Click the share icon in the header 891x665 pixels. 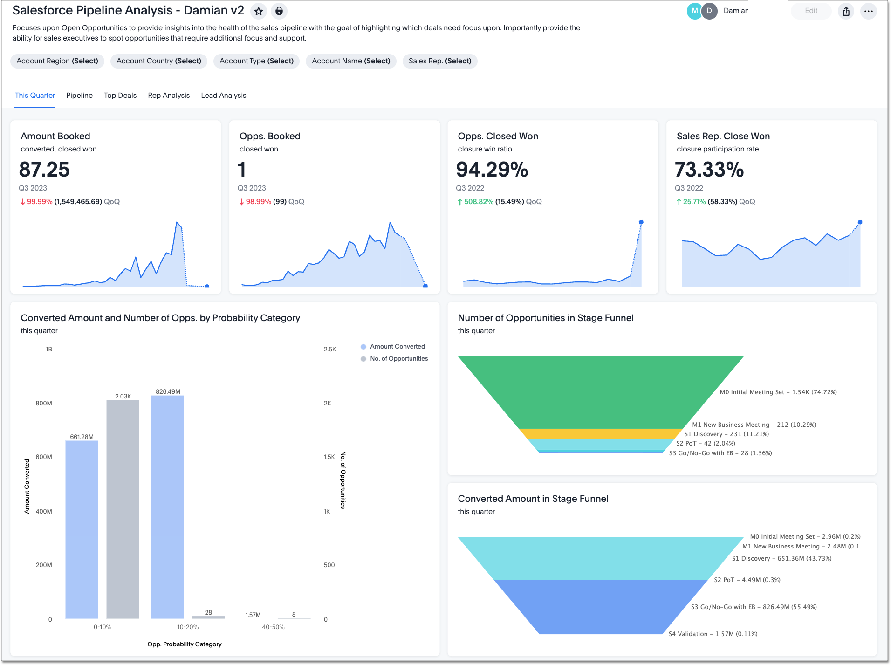coord(846,11)
